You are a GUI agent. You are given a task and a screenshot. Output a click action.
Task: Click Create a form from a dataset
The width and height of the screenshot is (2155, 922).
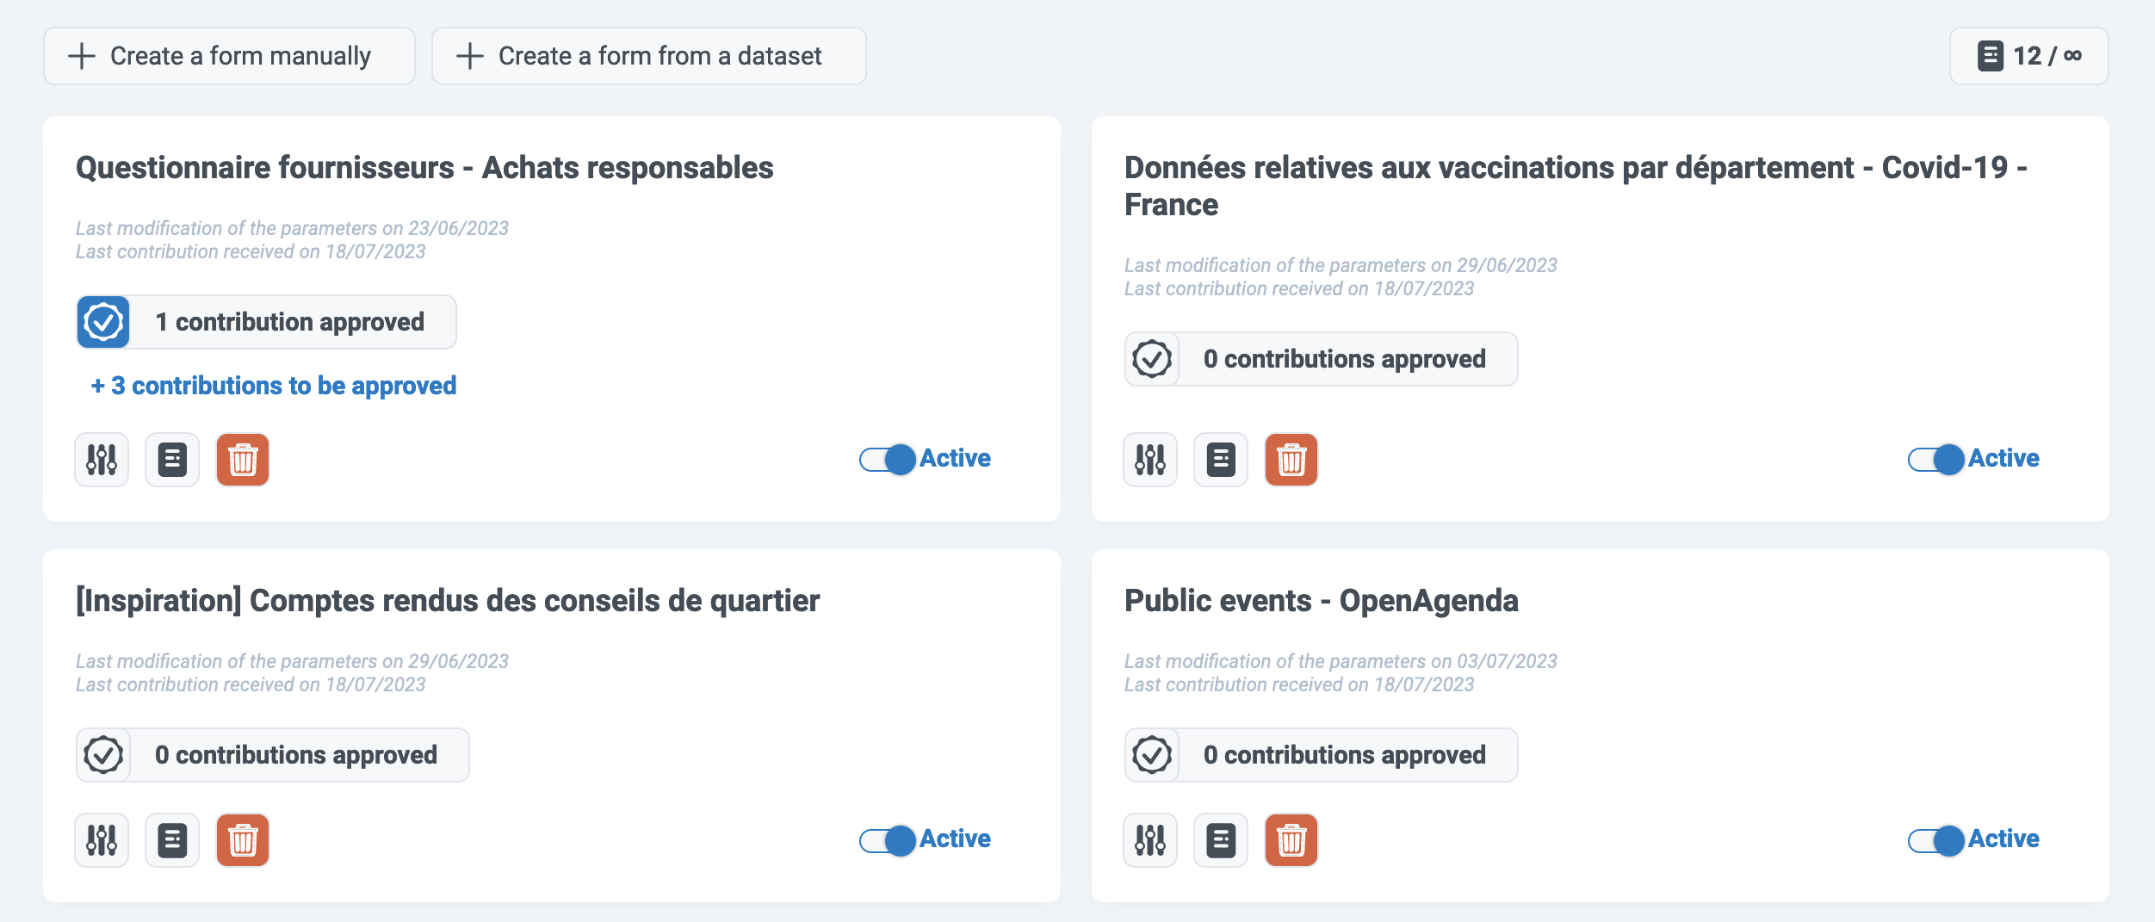click(648, 56)
